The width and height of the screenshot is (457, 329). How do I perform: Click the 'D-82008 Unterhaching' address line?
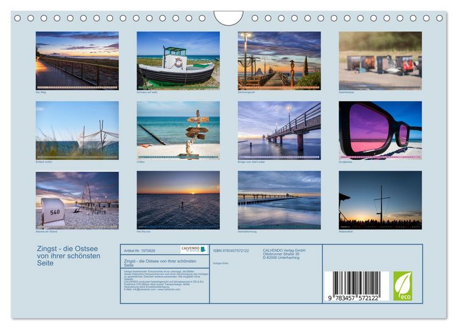point(281,257)
